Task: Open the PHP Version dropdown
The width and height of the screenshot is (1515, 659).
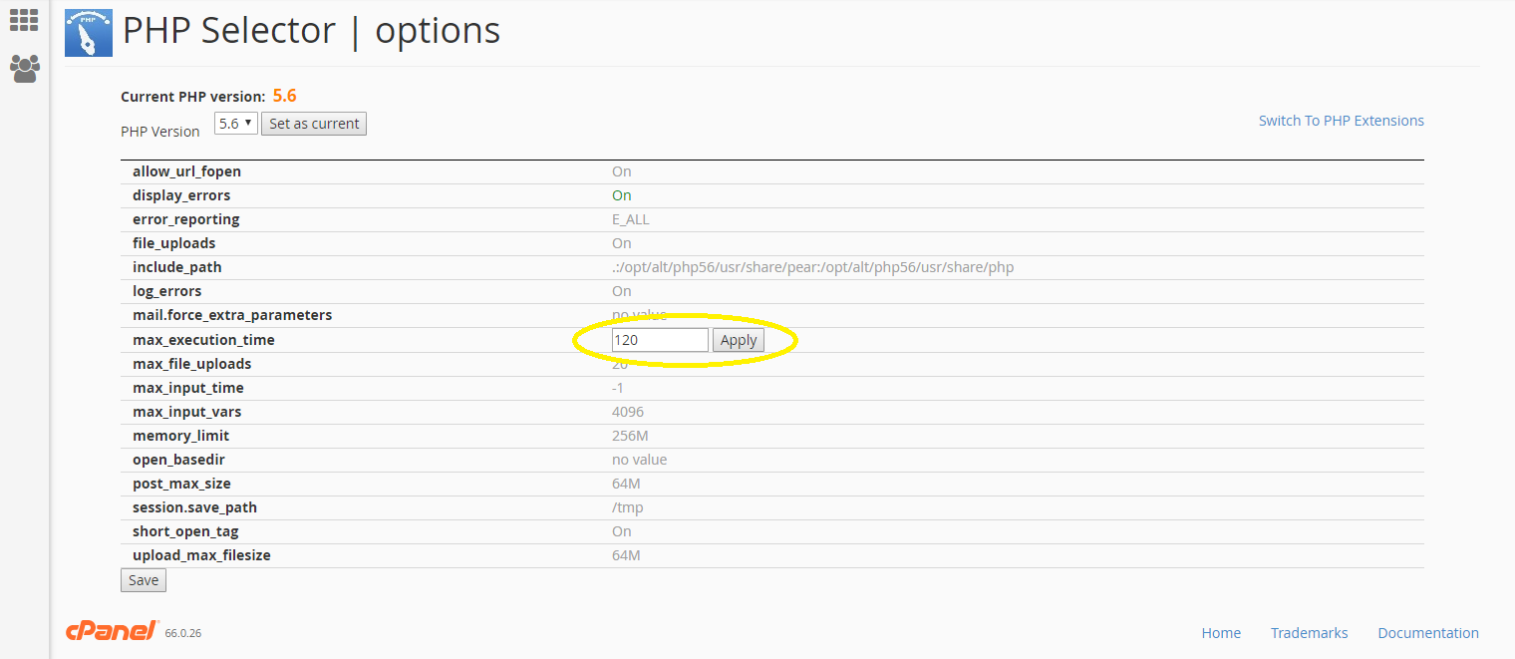Action: (236, 124)
